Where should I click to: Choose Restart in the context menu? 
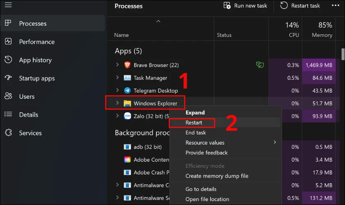pos(193,123)
